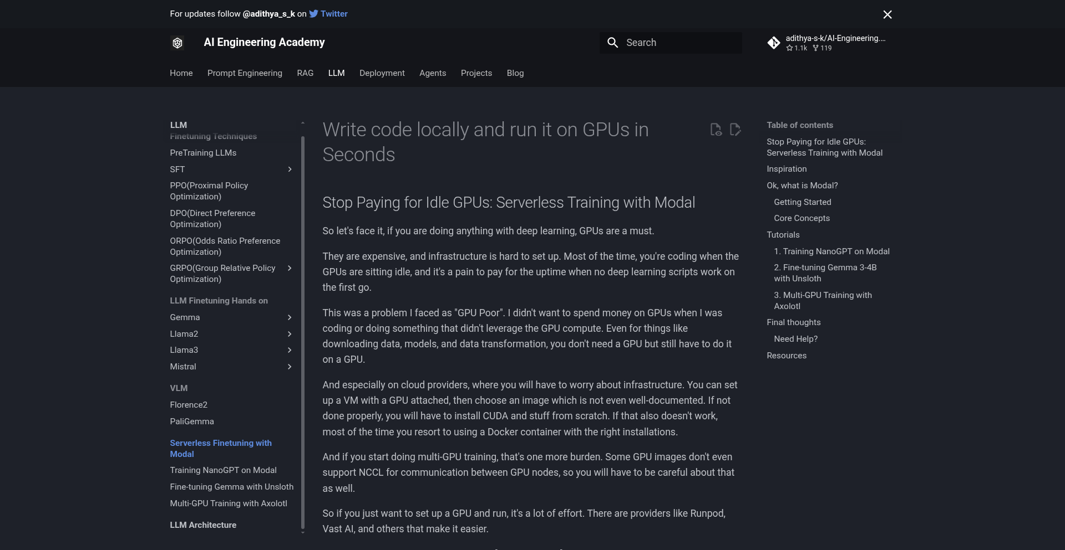Expand the Gemma sidebar section
Image resolution: width=1065 pixels, height=550 pixels.
pyautogui.click(x=290, y=317)
